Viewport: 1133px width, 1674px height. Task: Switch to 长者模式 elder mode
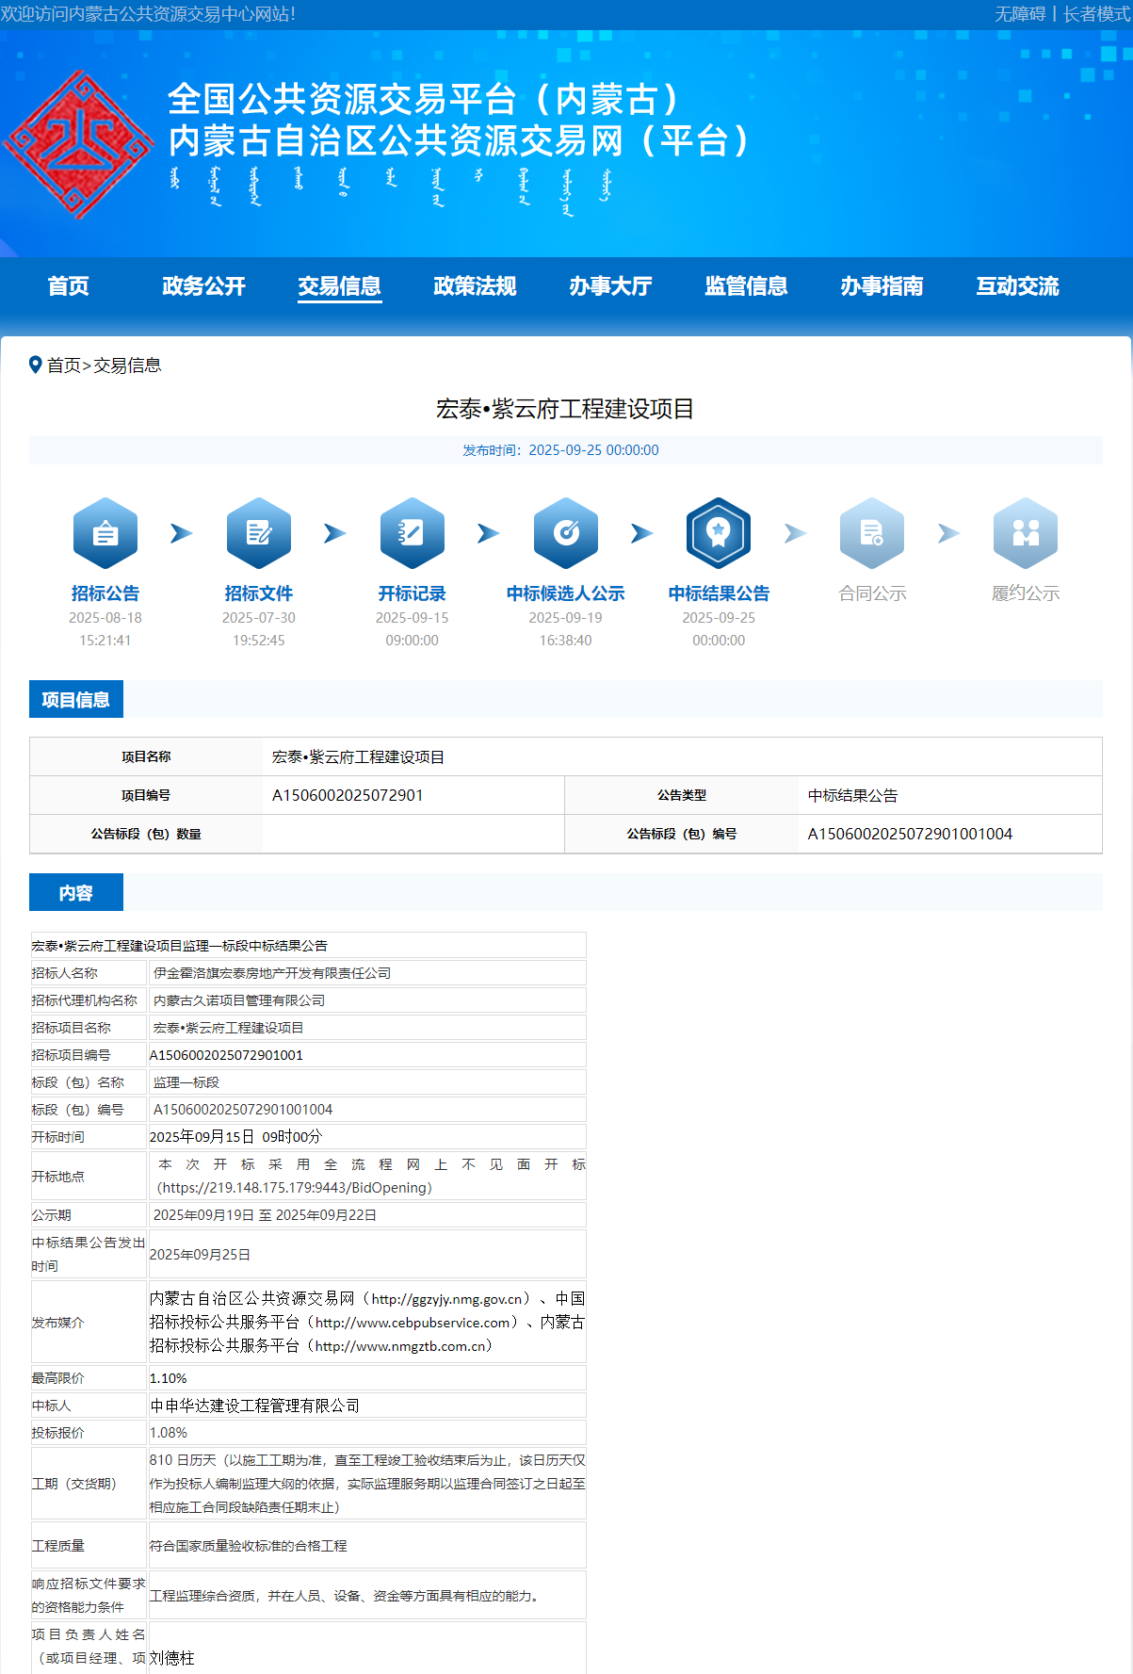coord(1096,14)
